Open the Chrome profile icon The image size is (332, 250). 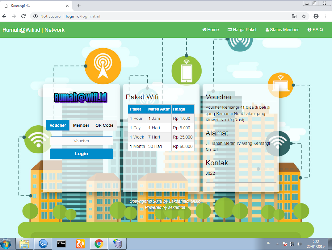click(x=316, y=16)
